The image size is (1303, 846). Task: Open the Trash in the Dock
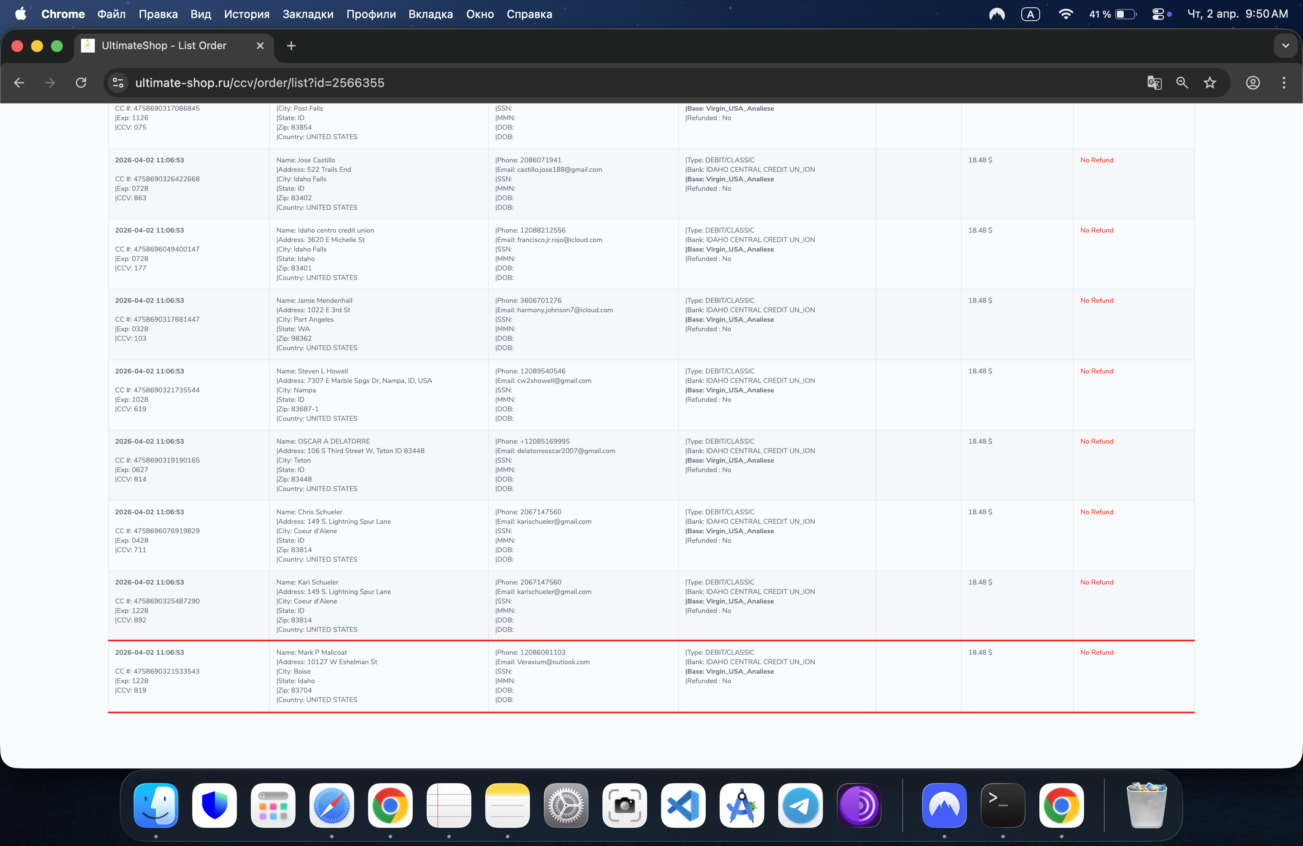coord(1147,805)
